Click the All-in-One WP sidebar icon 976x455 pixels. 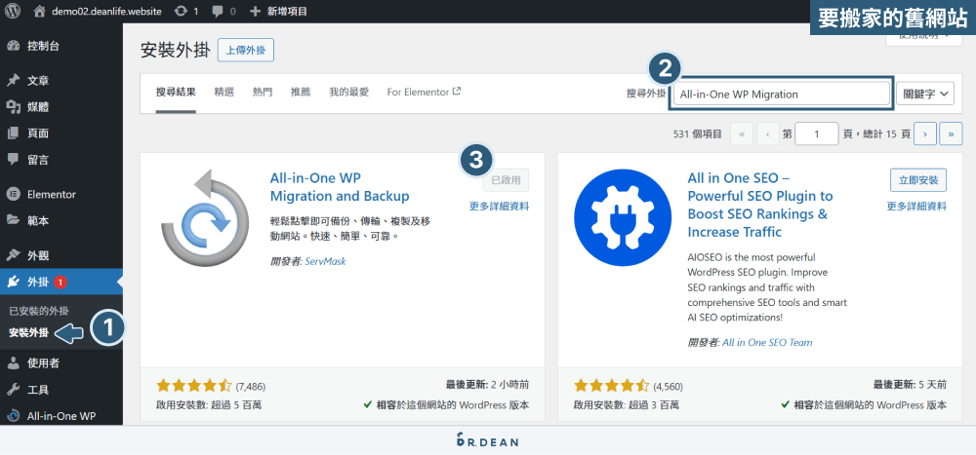pos(13,416)
